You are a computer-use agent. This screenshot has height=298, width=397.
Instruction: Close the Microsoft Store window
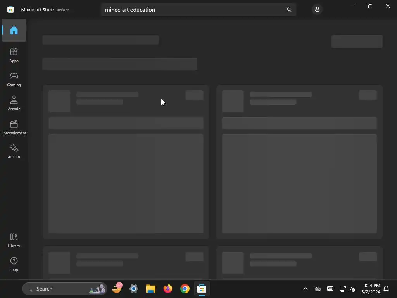[x=388, y=6]
